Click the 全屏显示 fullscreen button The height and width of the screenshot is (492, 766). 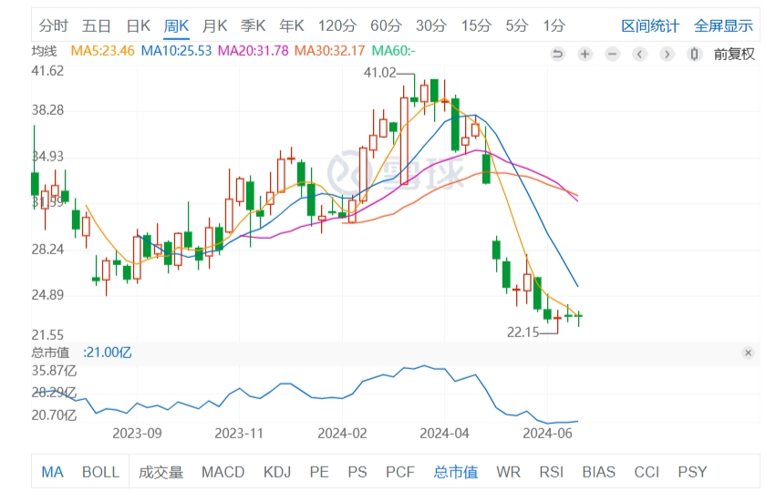pyautogui.click(x=723, y=26)
